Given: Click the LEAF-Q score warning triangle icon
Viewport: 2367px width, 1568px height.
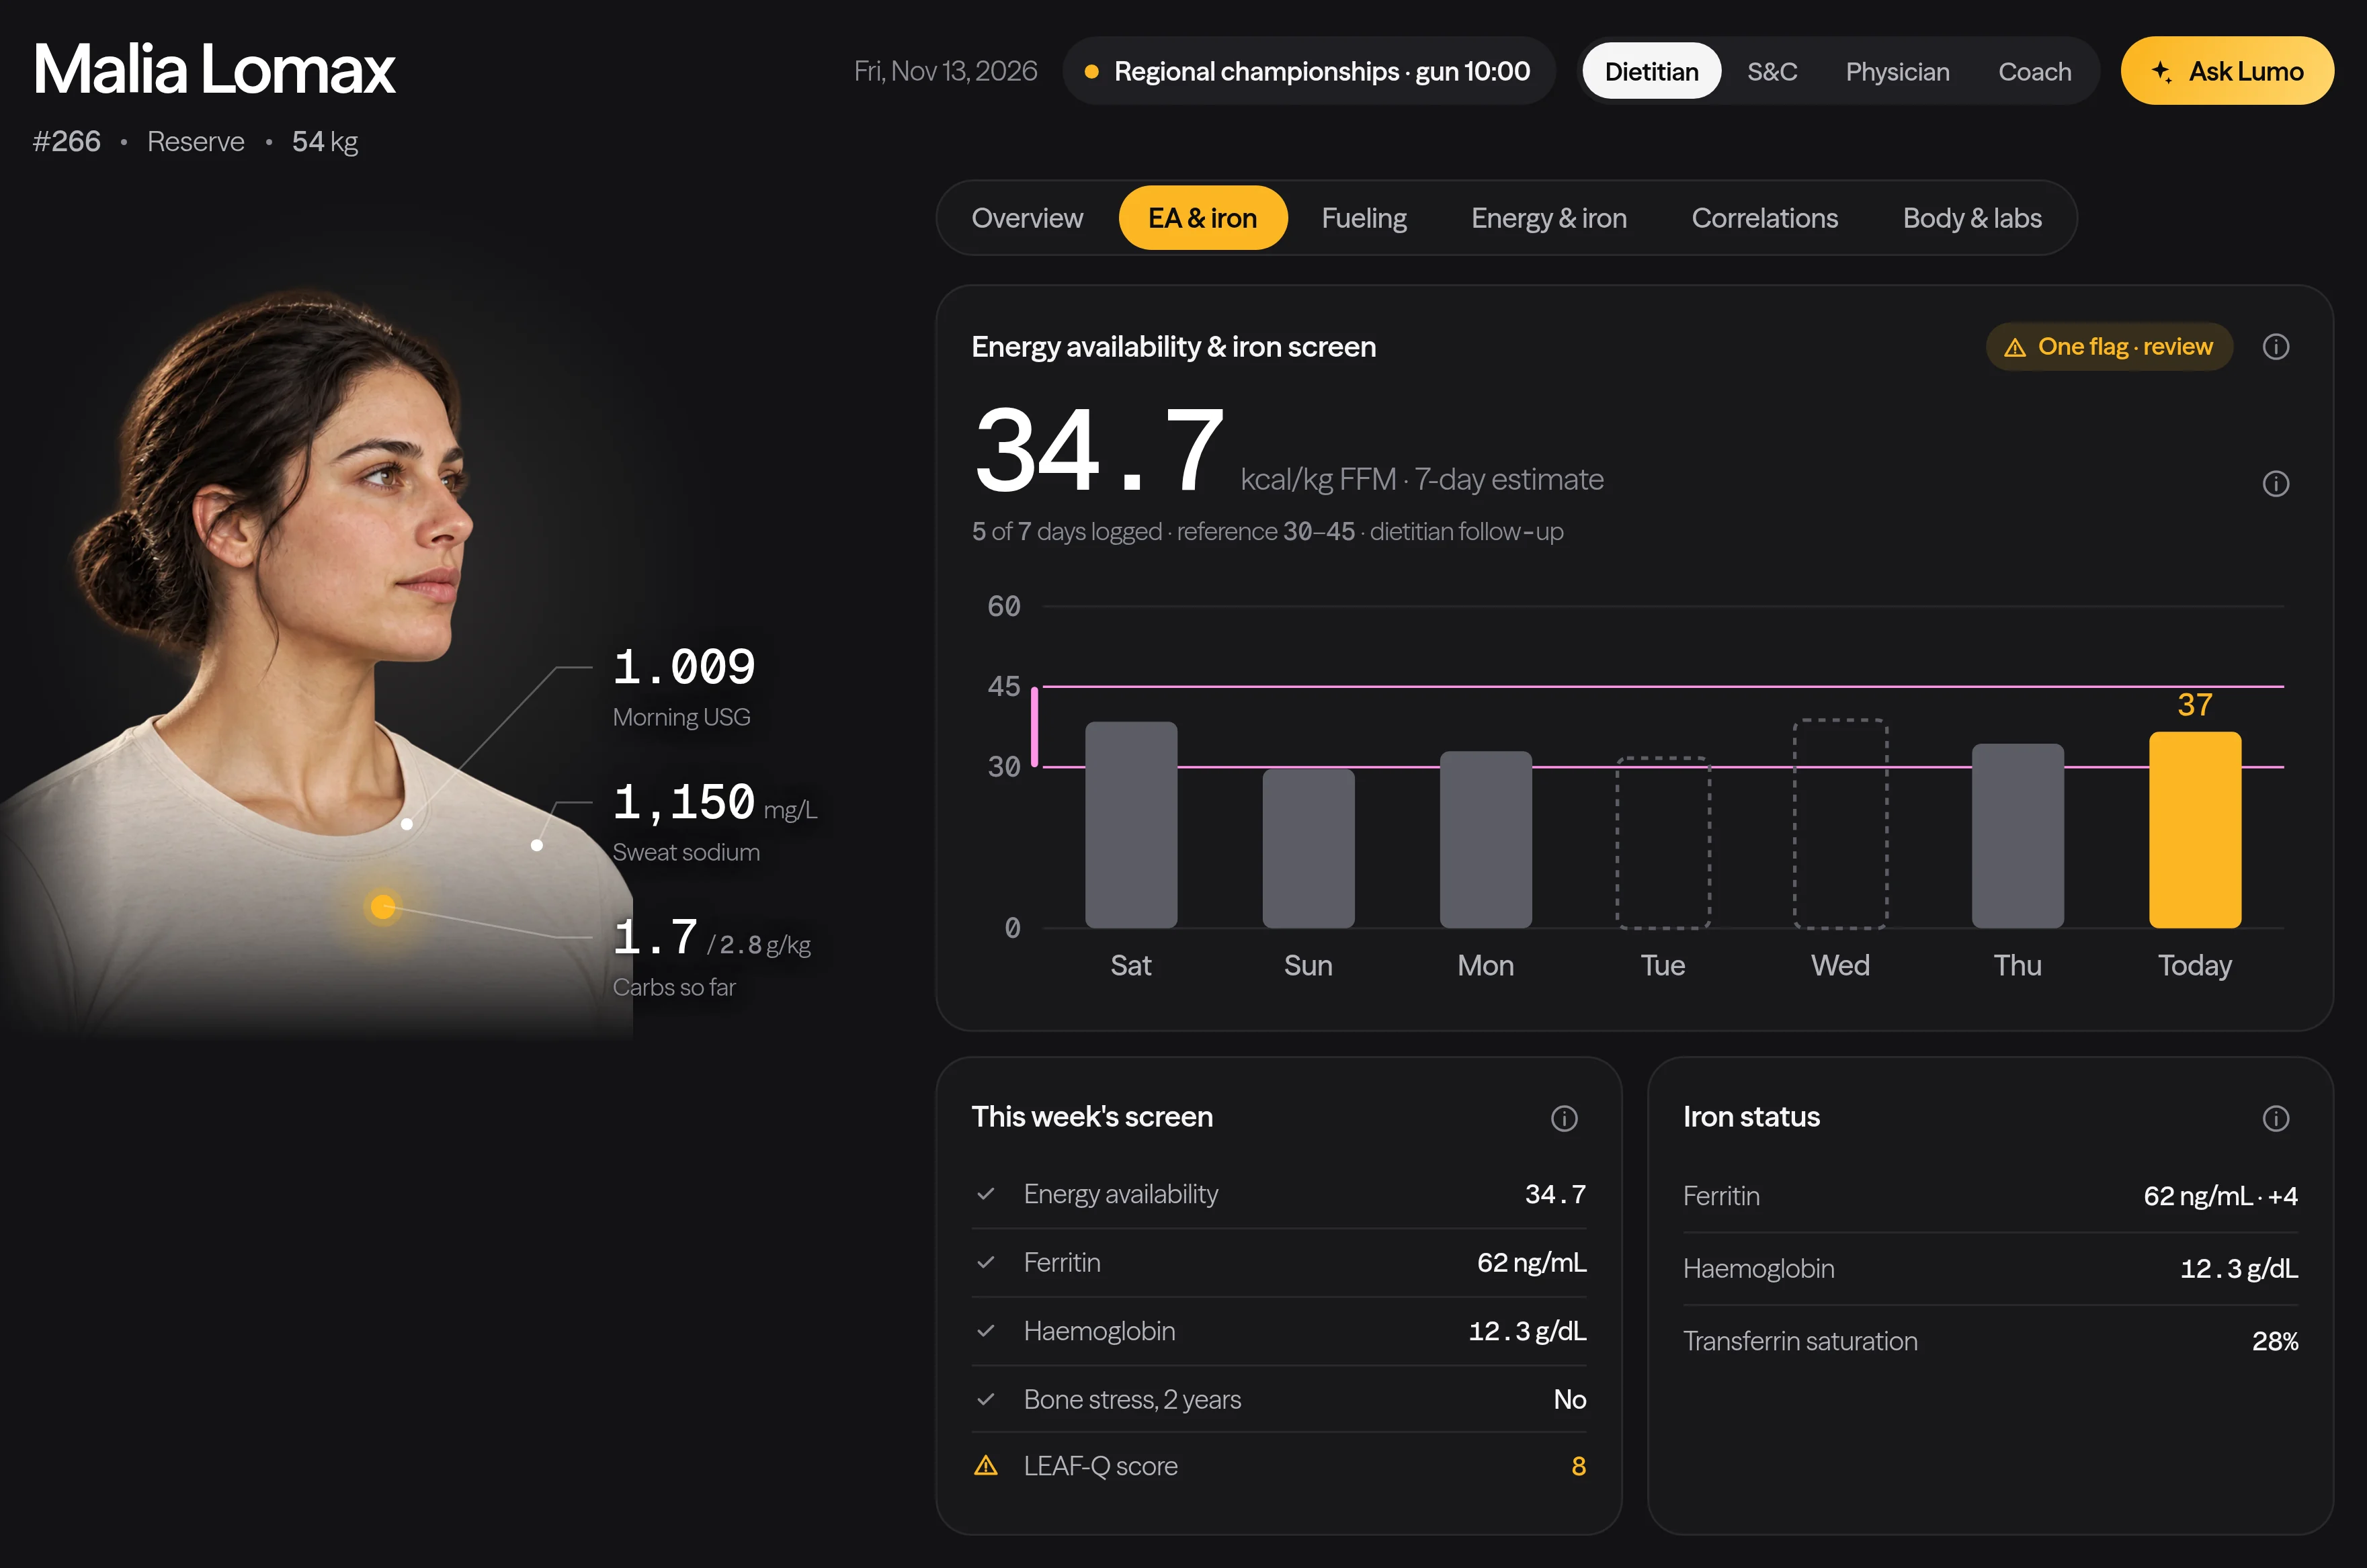Looking at the screenshot, I should coord(985,1466).
